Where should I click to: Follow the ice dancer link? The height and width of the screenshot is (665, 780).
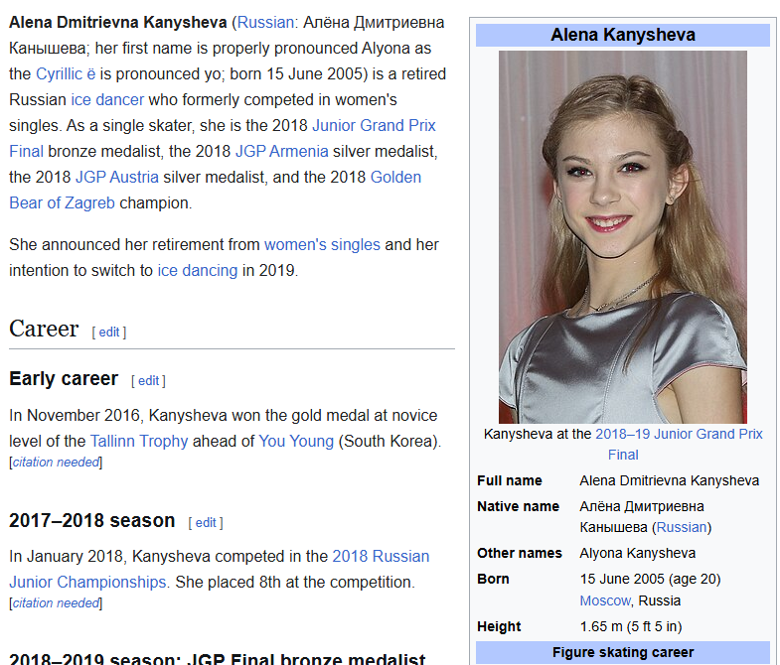(x=107, y=99)
